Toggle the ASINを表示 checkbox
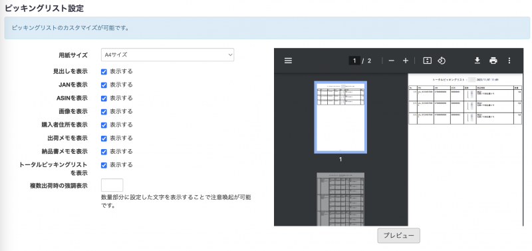532x251 pixels. [x=104, y=98]
